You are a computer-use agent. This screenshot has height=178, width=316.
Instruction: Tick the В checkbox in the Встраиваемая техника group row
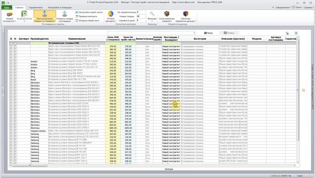click(11, 43)
